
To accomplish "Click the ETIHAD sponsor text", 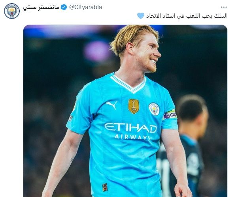I will click(x=130, y=128).
